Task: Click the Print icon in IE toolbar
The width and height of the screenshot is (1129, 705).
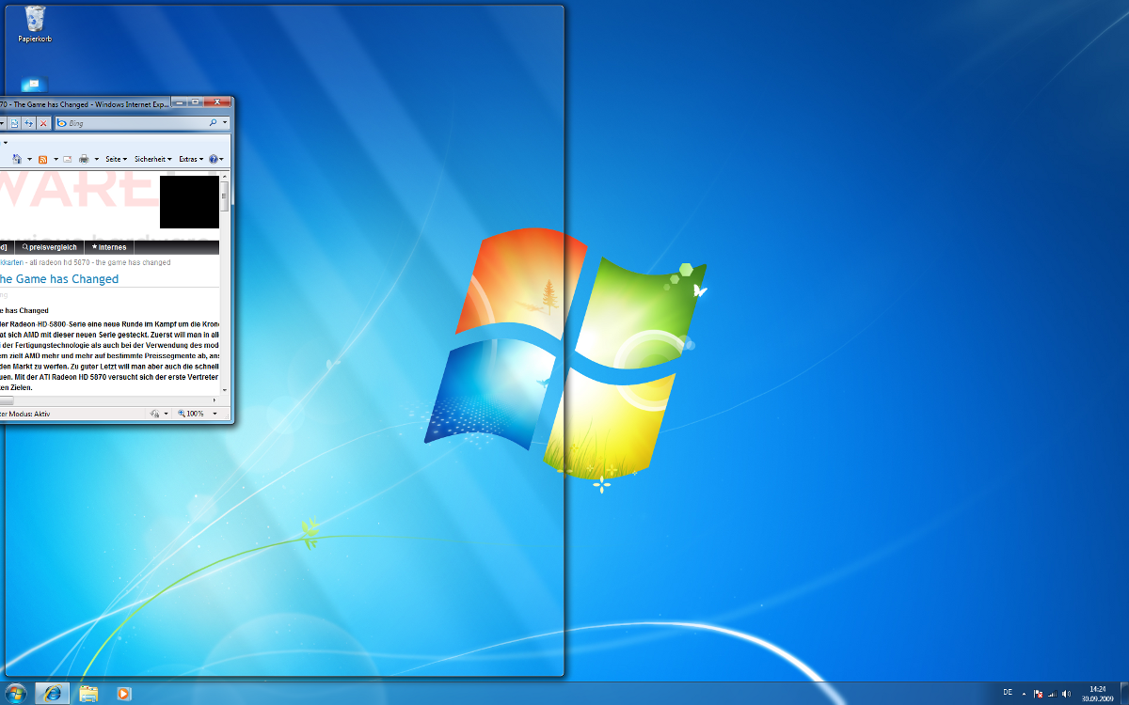Action: [x=84, y=159]
